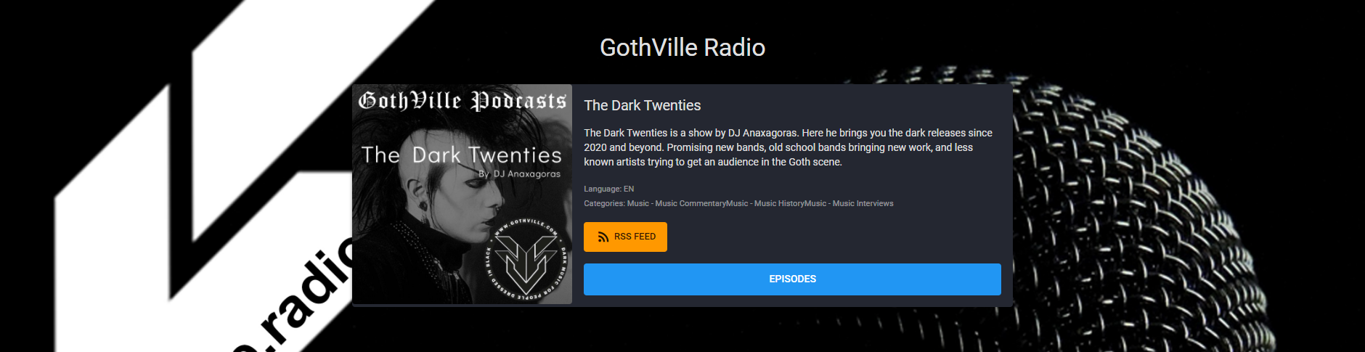Click the microphone background image
The width and height of the screenshot is (1365, 352).
click(x=1162, y=210)
